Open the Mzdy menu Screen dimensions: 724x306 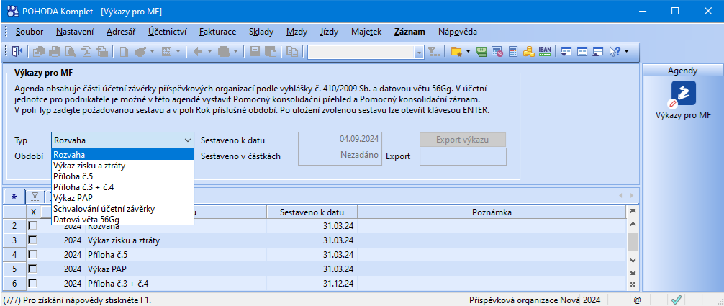[x=297, y=32]
